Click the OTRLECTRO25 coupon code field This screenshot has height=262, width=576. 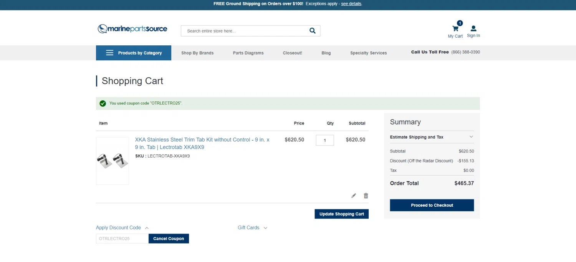122,239
